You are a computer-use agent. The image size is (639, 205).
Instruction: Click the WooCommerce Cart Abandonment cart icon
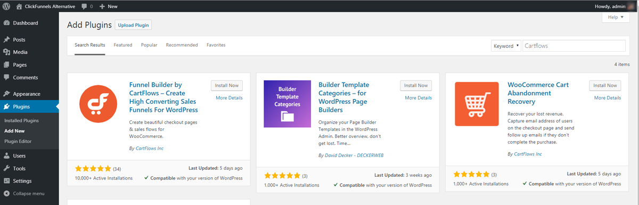point(477,104)
